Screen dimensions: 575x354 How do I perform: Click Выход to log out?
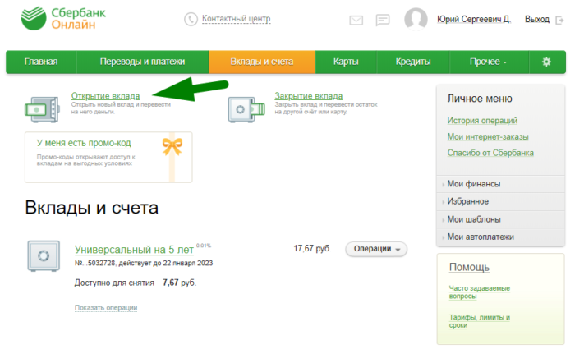pyautogui.click(x=537, y=19)
